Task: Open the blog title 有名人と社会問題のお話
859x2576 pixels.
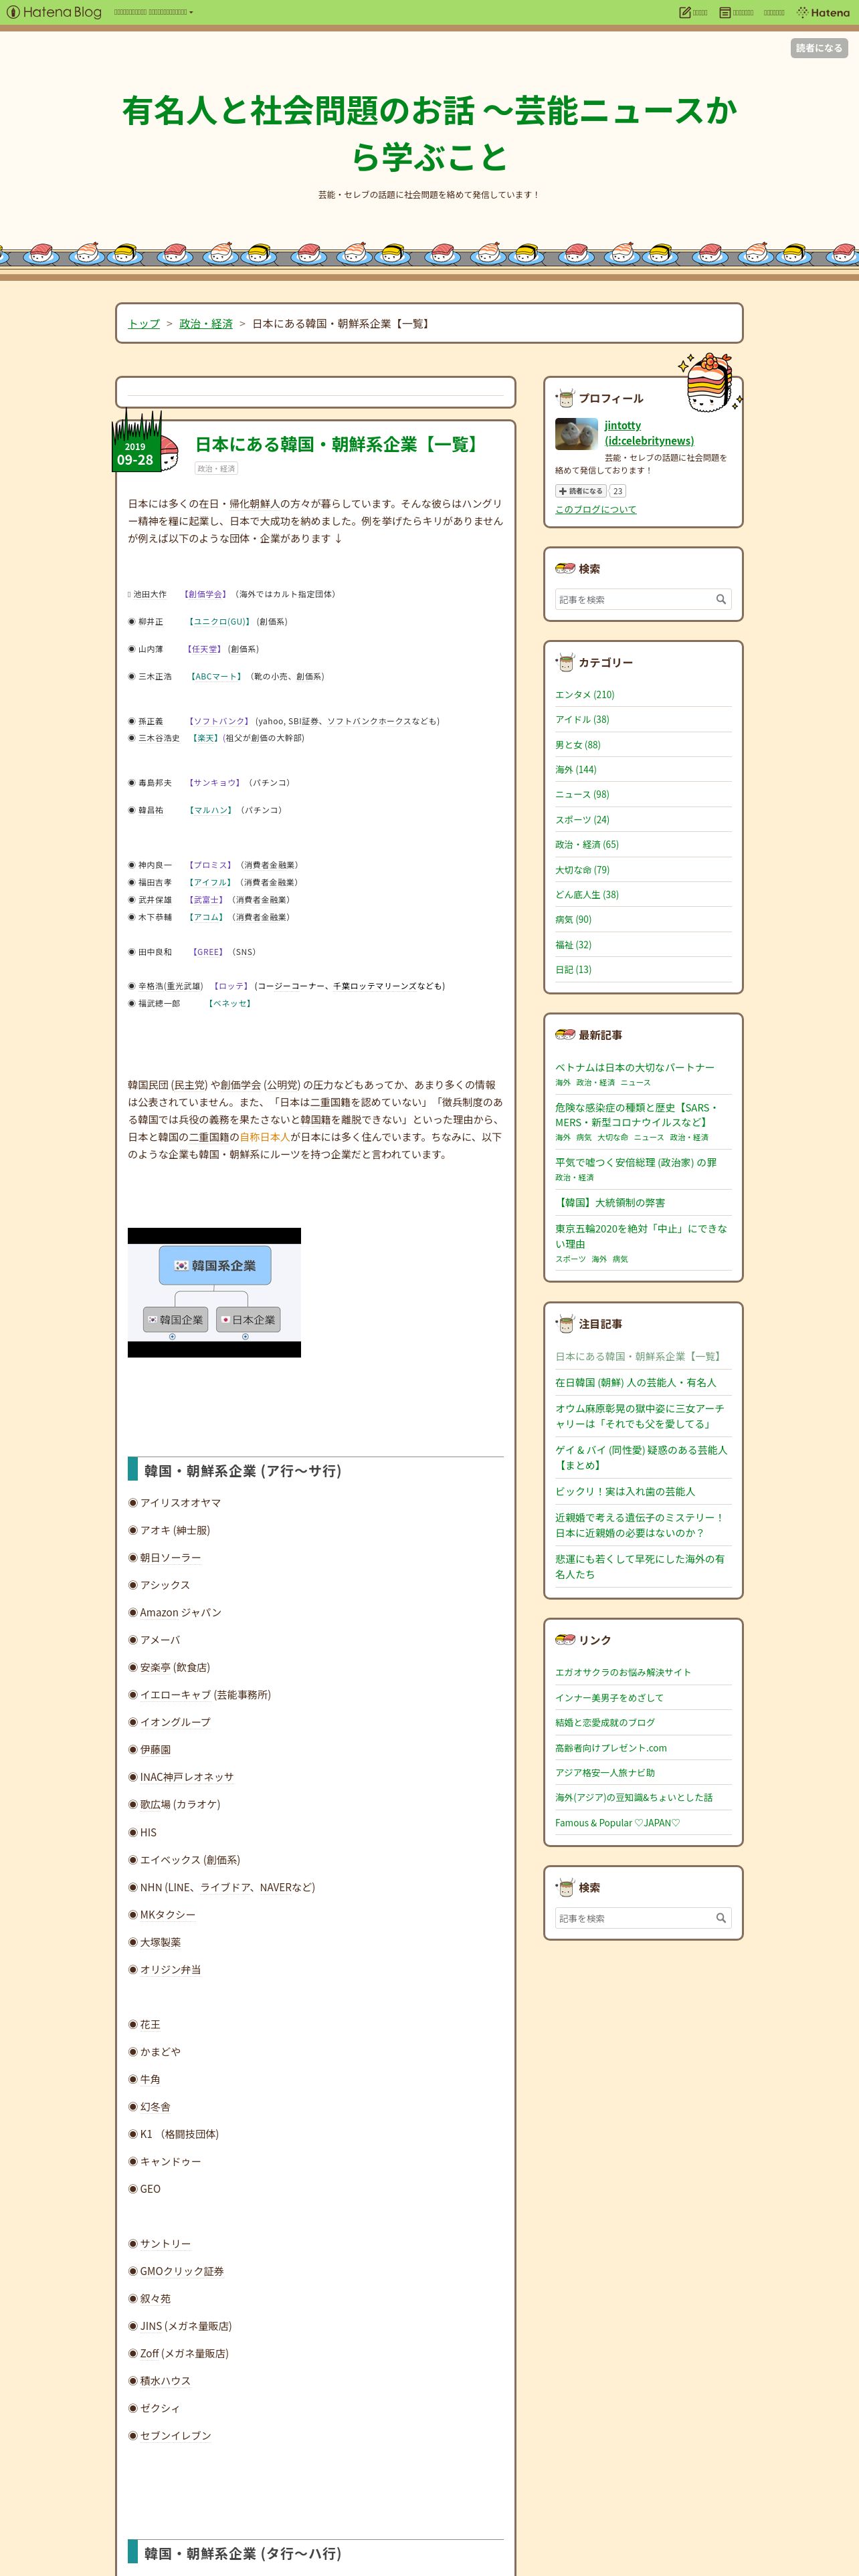Action: pyautogui.click(x=429, y=133)
